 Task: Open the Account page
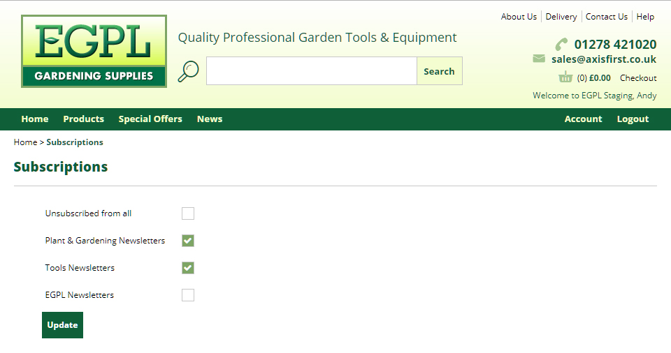pyautogui.click(x=583, y=119)
